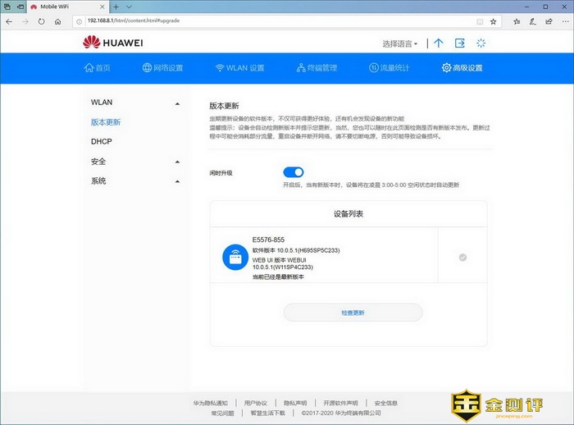This screenshot has width=574, height=425.
Task: Click the share icon in browser toolbar
Action: [x=549, y=21]
